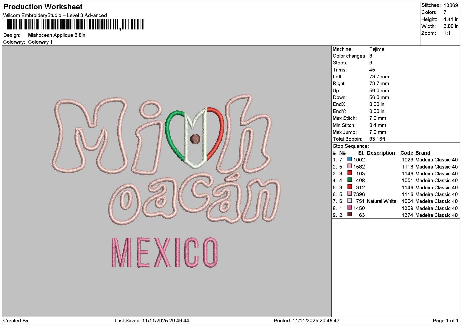Click the white swatch in stop 7

click(x=350, y=201)
